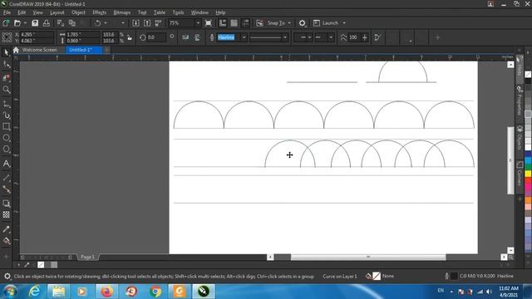The width and height of the screenshot is (532, 299).
Task: Open the Hairline outline width dropdown
Action: [244, 37]
